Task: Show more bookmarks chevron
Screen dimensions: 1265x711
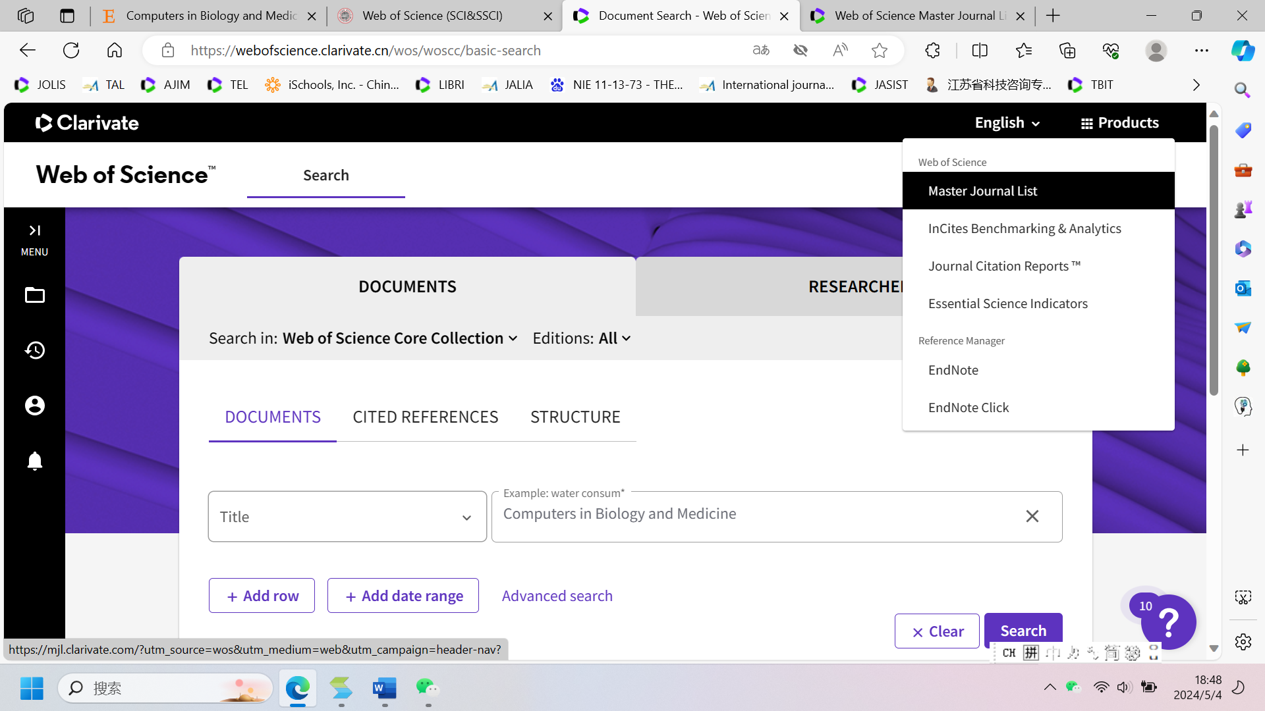Action: [1196, 84]
